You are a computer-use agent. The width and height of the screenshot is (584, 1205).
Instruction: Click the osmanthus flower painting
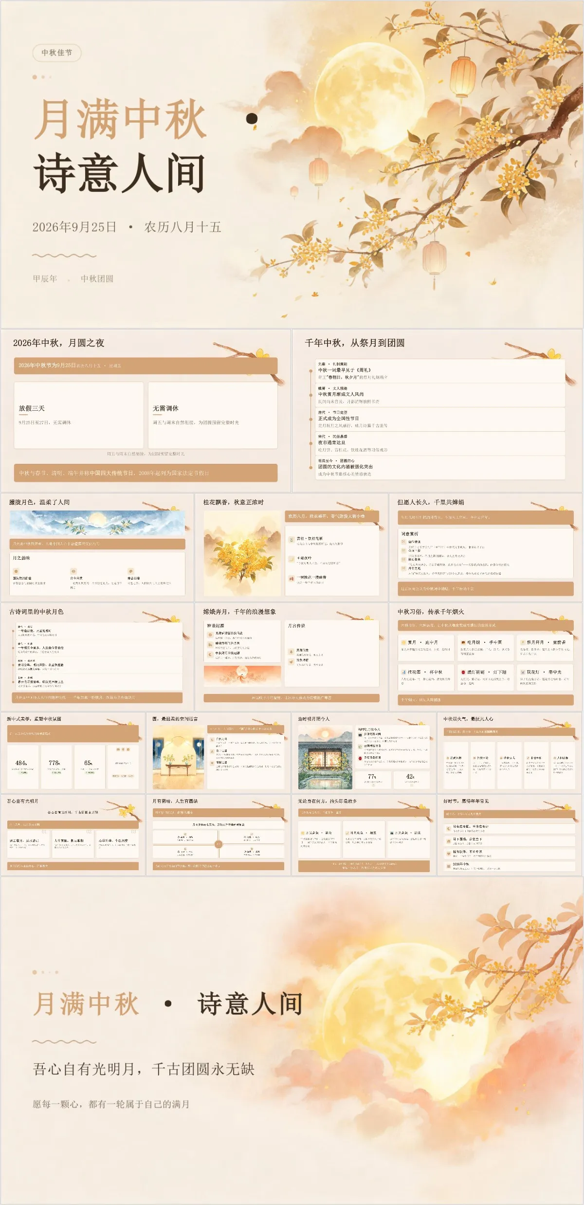point(242,554)
